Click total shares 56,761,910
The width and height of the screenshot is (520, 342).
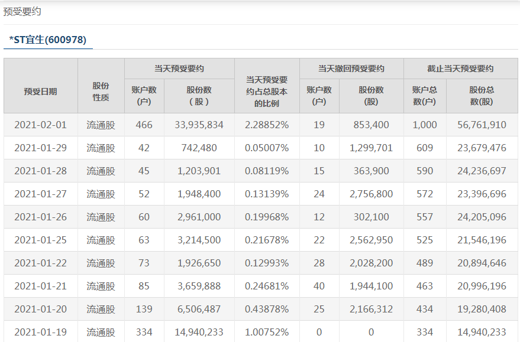(482, 125)
